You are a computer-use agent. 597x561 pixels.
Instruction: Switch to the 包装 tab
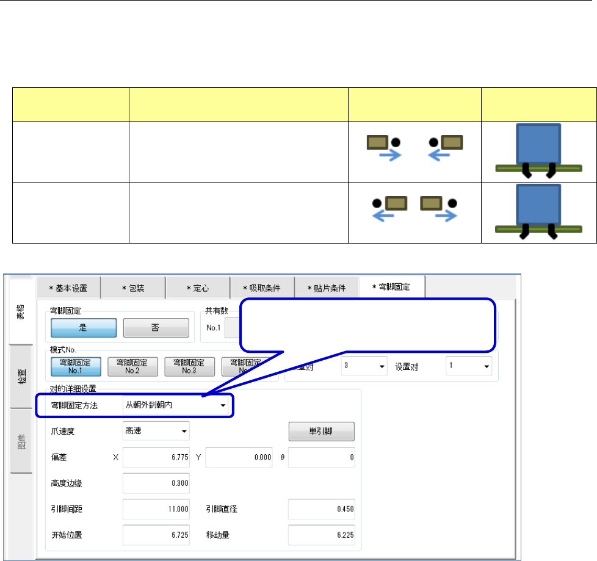(133, 288)
